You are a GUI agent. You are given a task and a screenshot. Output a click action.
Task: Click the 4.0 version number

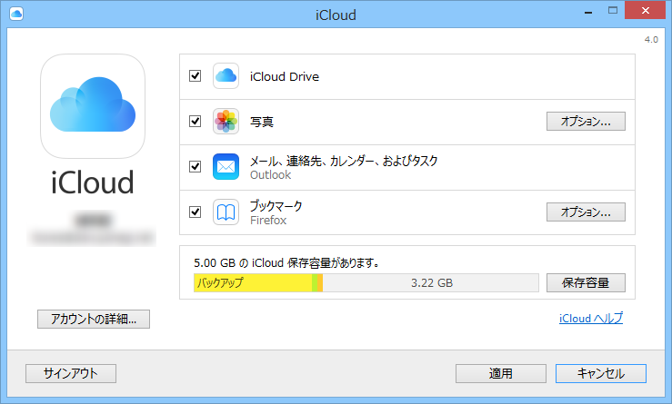651,40
